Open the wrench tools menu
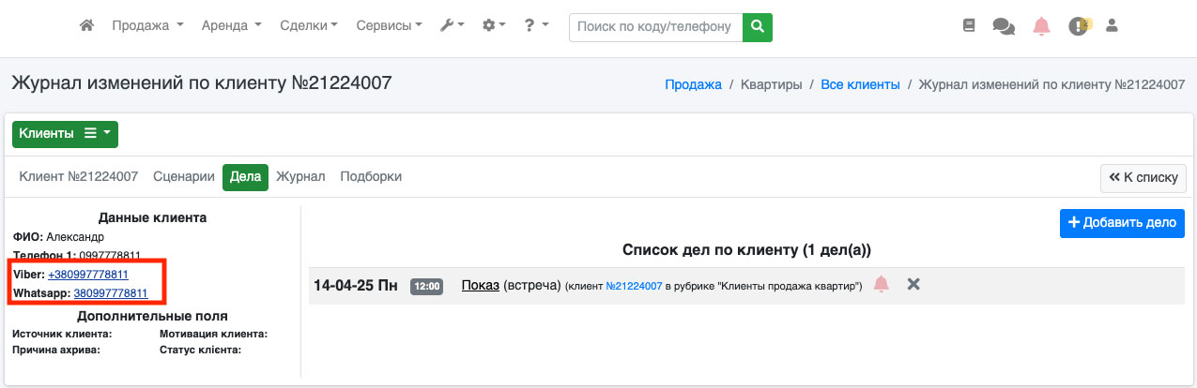This screenshot has width=1197, height=388. (453, 26)
